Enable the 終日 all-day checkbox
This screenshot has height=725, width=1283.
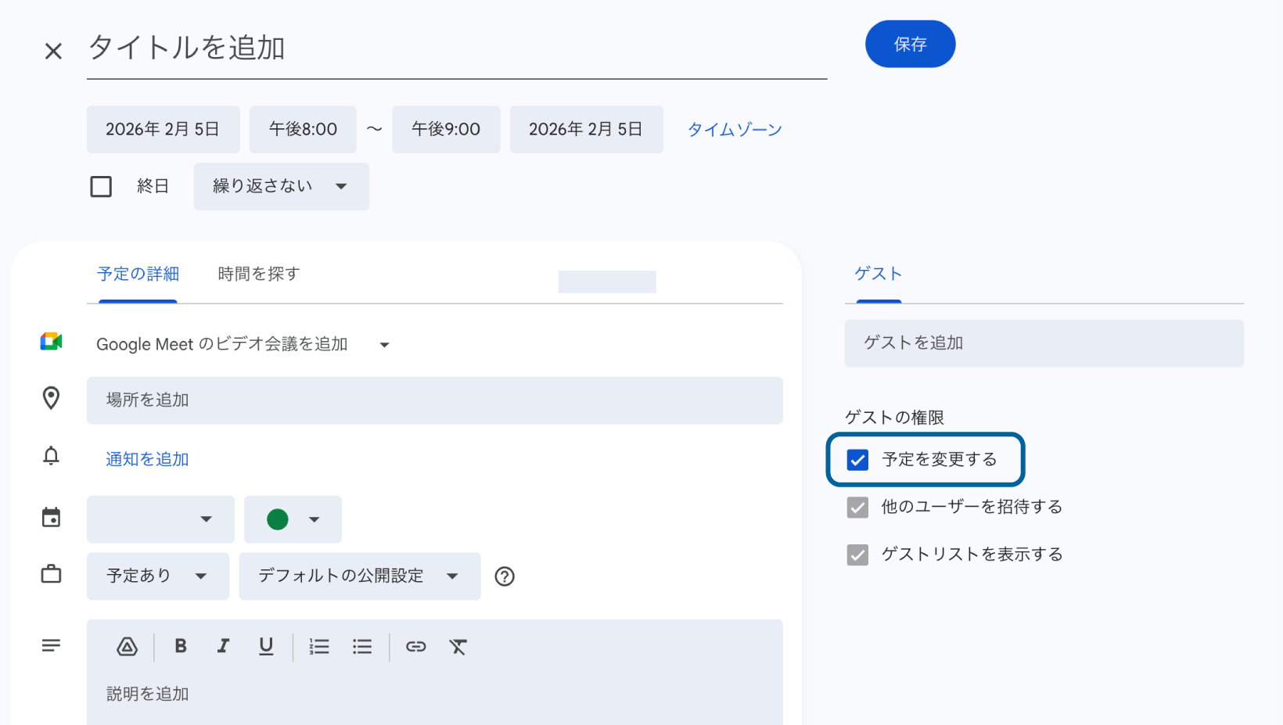(101, 187)
